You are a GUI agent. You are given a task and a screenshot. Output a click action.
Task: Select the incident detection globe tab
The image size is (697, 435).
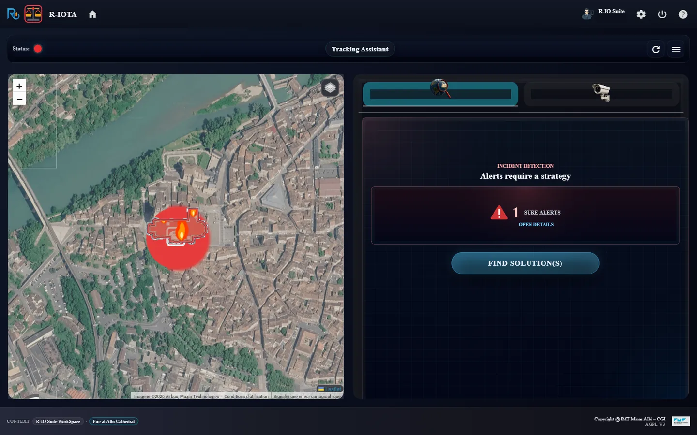tap(440, 94)
